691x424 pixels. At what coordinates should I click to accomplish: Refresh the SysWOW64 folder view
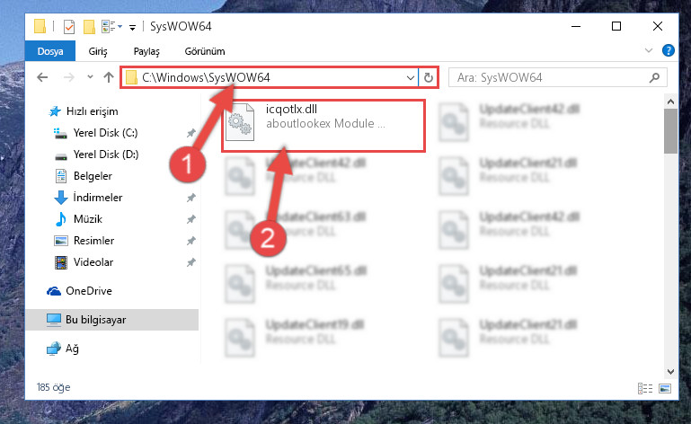[x=428, y=78]
